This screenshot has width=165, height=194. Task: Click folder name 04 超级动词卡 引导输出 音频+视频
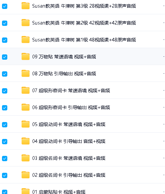tap(69, 141)
